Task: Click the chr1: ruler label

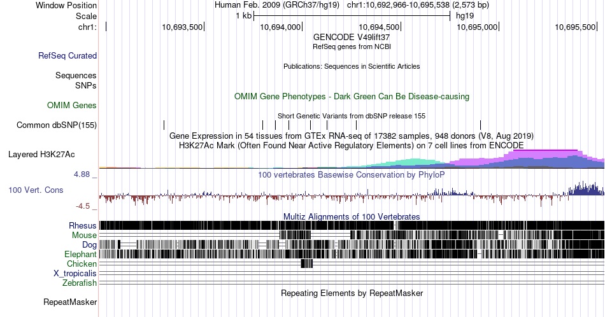Action: pos(87,27)
